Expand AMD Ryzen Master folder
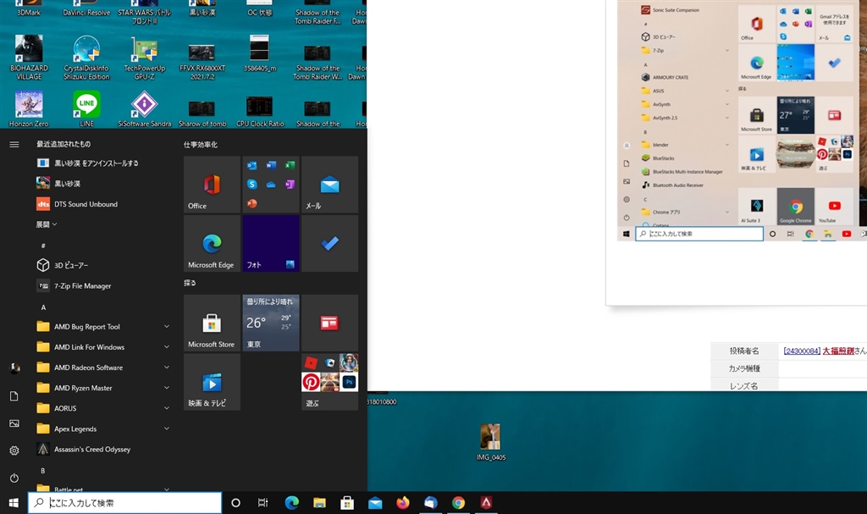 (103, 389)
